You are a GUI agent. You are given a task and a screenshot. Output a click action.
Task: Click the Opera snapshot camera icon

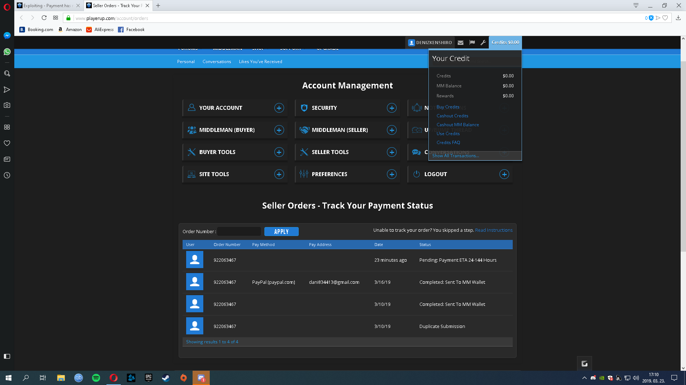tap(7, 105)
